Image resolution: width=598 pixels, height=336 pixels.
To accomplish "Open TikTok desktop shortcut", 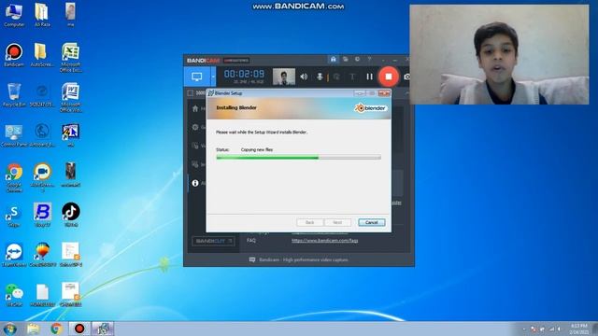I will (x=71, y=215).
